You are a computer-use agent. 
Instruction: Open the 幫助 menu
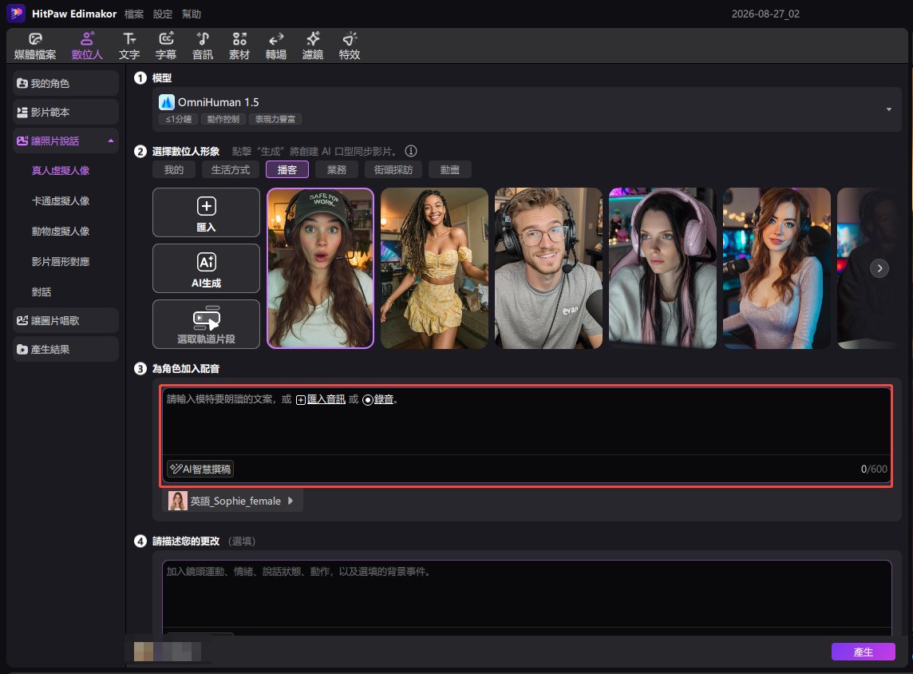tap(191, 14)
